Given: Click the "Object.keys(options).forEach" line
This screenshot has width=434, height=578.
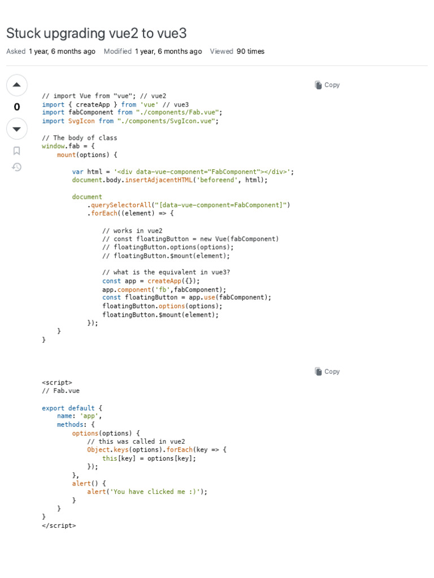Looking at the screenshot, I should 157,450.
